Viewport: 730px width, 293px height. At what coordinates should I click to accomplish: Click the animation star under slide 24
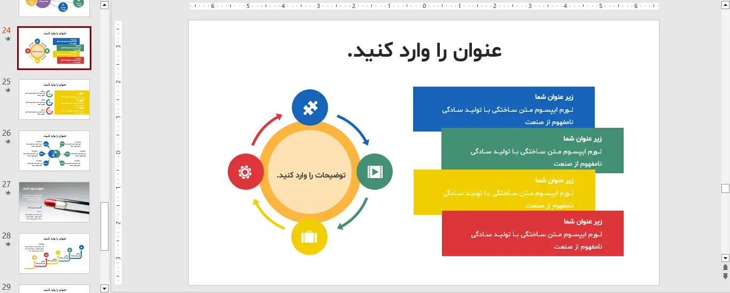pyautogui.click(x=7, y=39)
